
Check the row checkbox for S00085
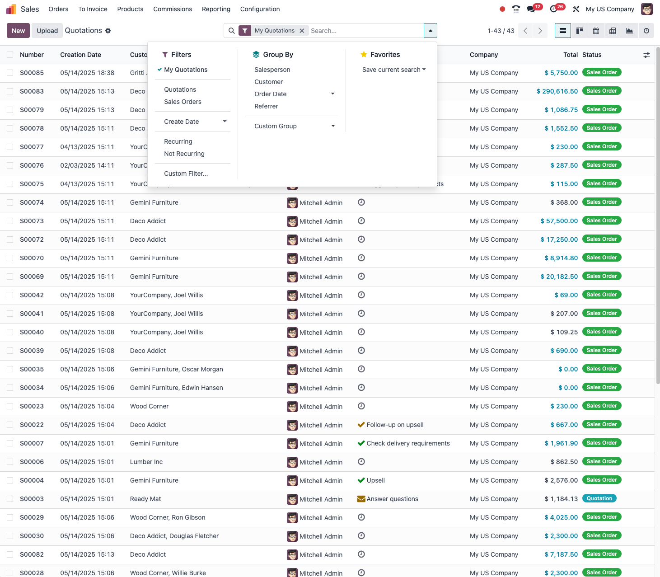click(10, 73)
